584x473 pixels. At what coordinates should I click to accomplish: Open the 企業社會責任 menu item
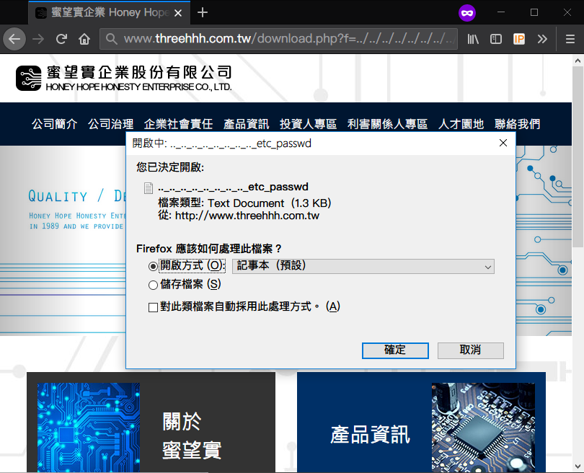178,124
